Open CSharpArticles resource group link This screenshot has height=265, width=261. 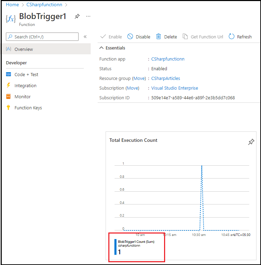165,79
